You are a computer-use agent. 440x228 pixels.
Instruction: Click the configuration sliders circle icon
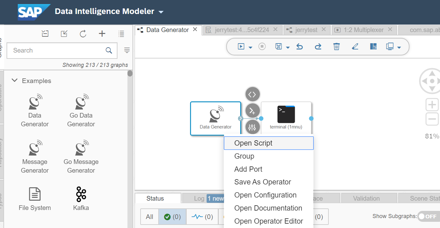[252, 127]
